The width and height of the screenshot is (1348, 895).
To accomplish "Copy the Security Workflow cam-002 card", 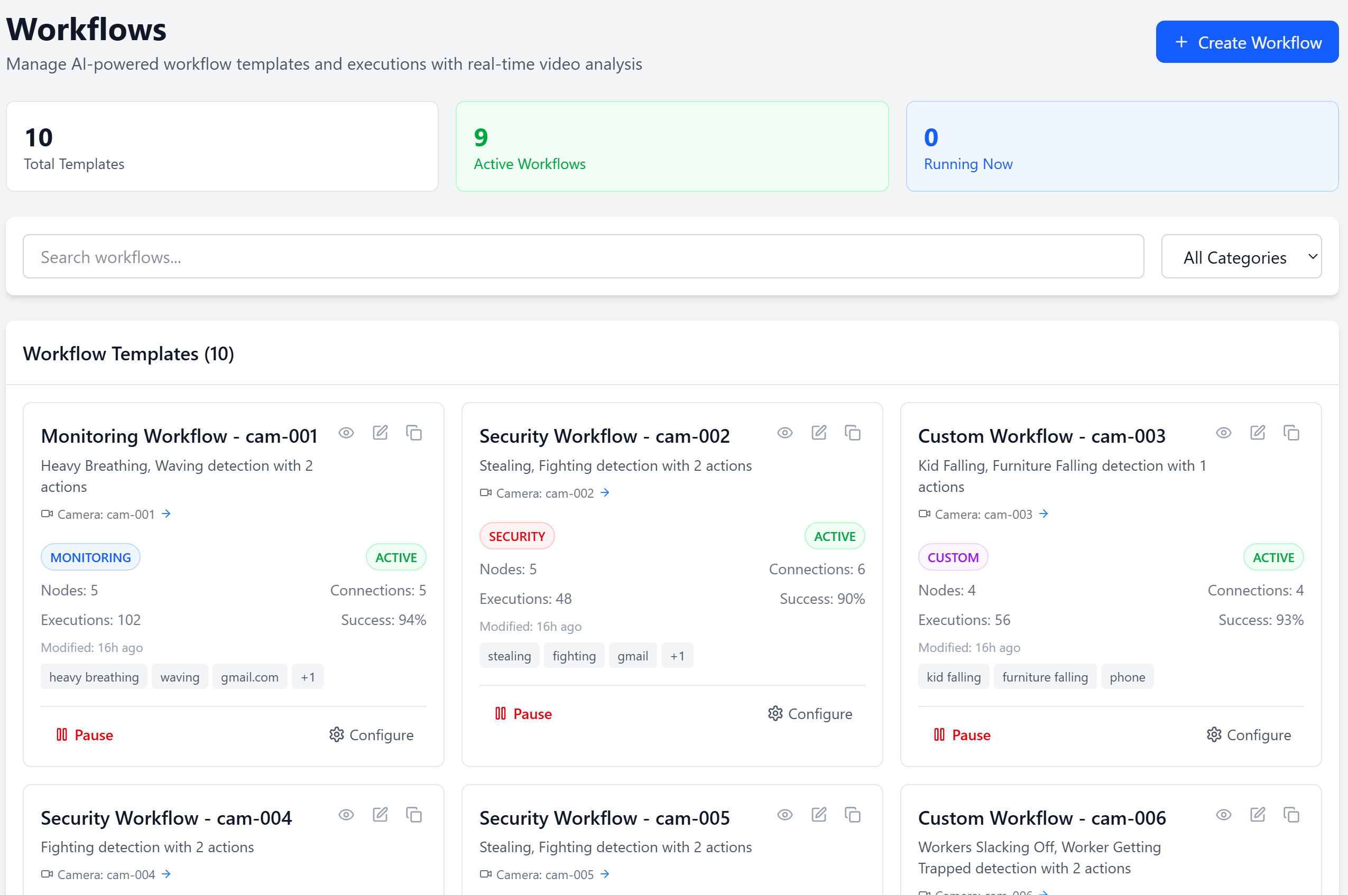I will [x=853, y=433].
